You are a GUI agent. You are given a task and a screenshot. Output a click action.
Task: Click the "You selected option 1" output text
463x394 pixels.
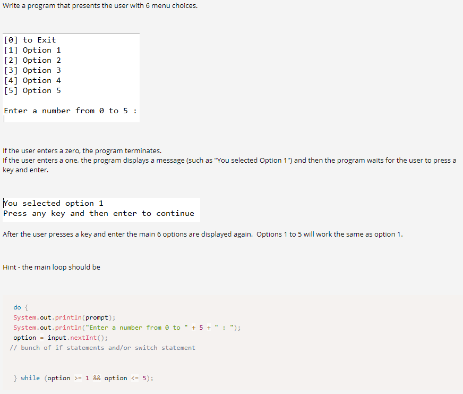click(53, 203)
